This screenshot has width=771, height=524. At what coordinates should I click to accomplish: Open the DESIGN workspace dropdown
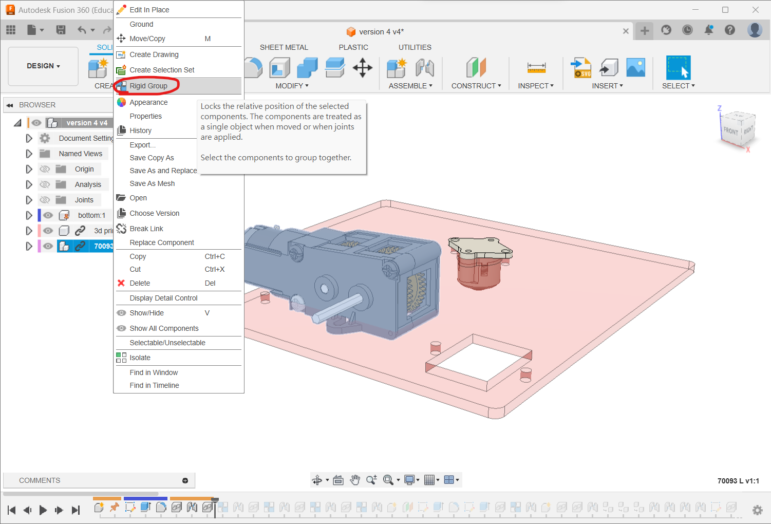[x=44, y=66]
